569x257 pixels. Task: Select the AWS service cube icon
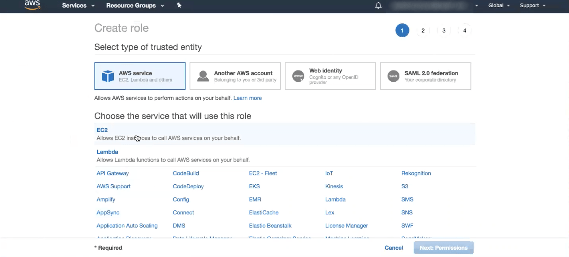coord(108,76)
